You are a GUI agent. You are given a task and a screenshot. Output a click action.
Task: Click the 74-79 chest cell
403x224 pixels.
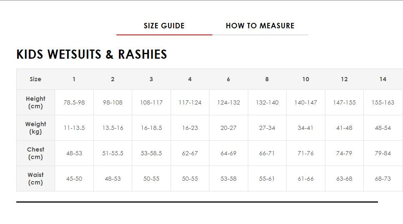(344, 153)
